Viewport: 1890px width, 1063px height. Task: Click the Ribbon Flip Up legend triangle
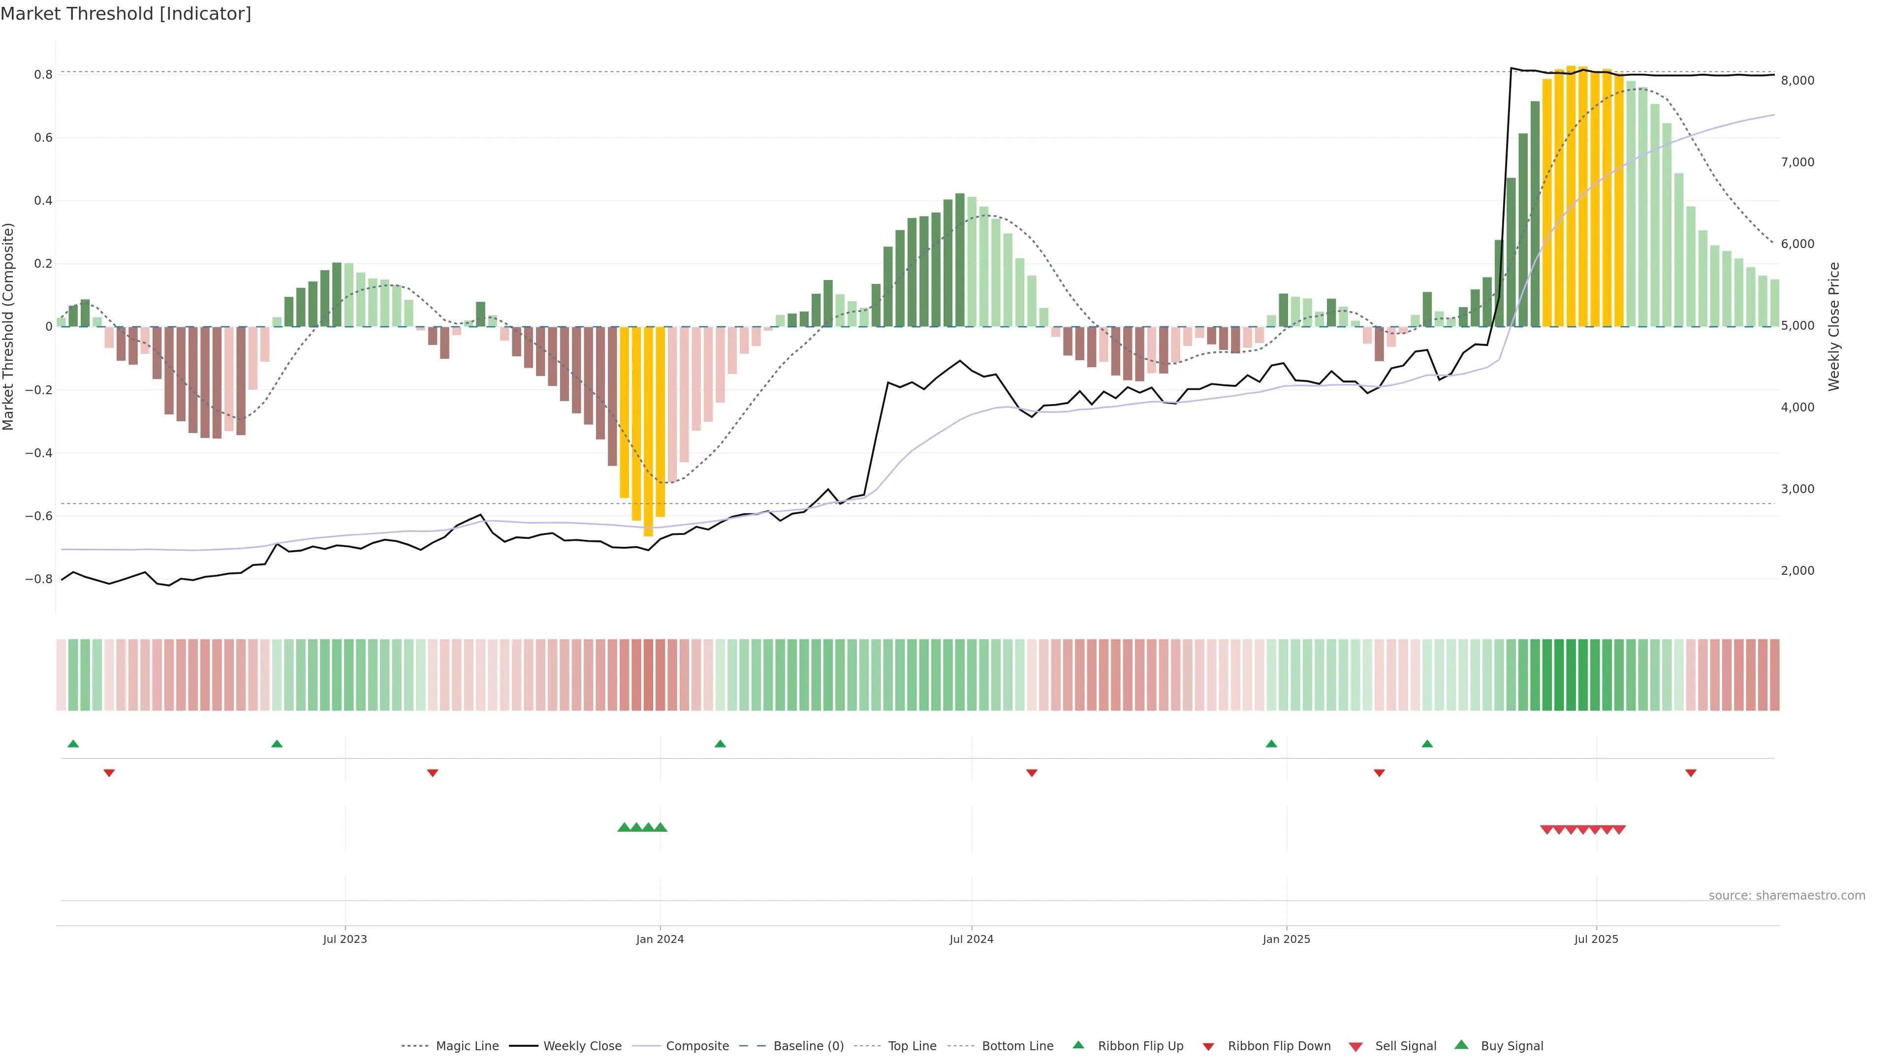point(1078,1045)
